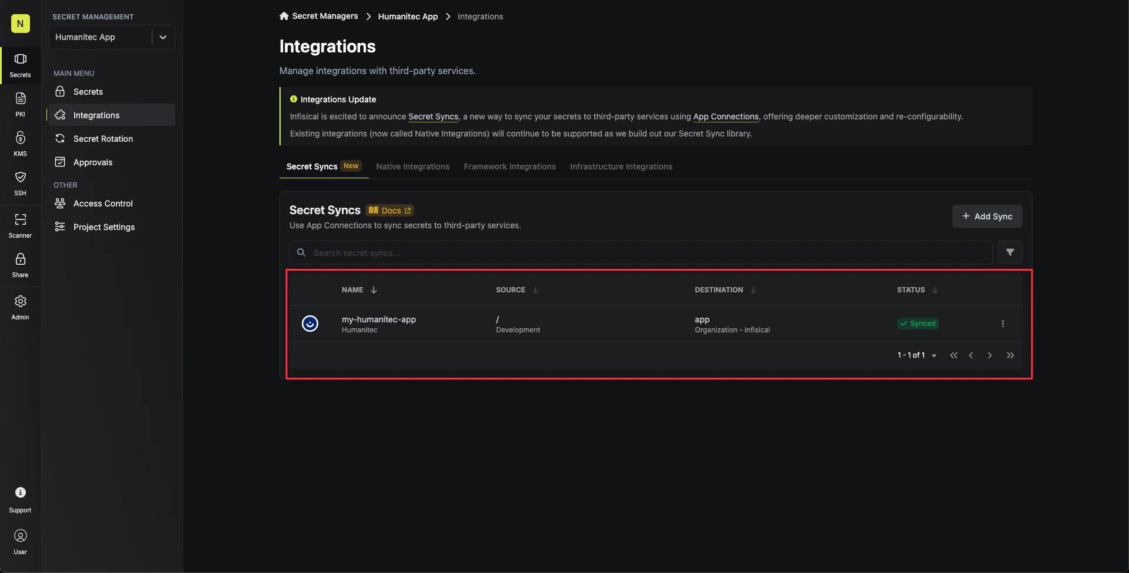Click the Synced status badge

point(917,324)
